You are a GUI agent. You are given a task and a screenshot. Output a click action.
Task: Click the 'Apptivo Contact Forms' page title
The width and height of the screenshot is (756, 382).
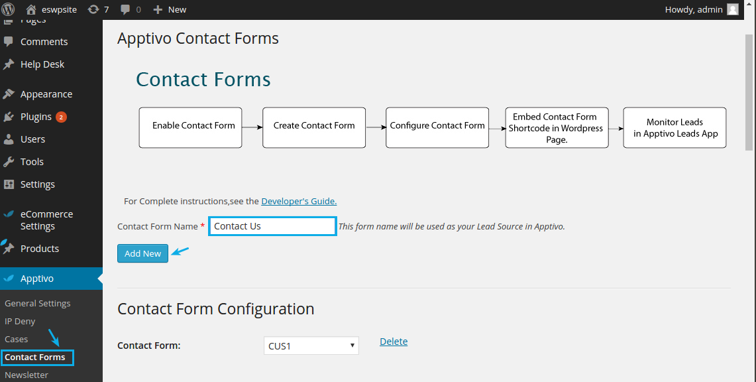[197, 38]
